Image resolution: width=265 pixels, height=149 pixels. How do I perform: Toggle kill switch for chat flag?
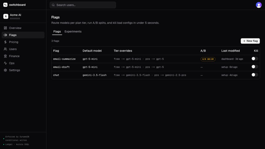tap(255, 75)
